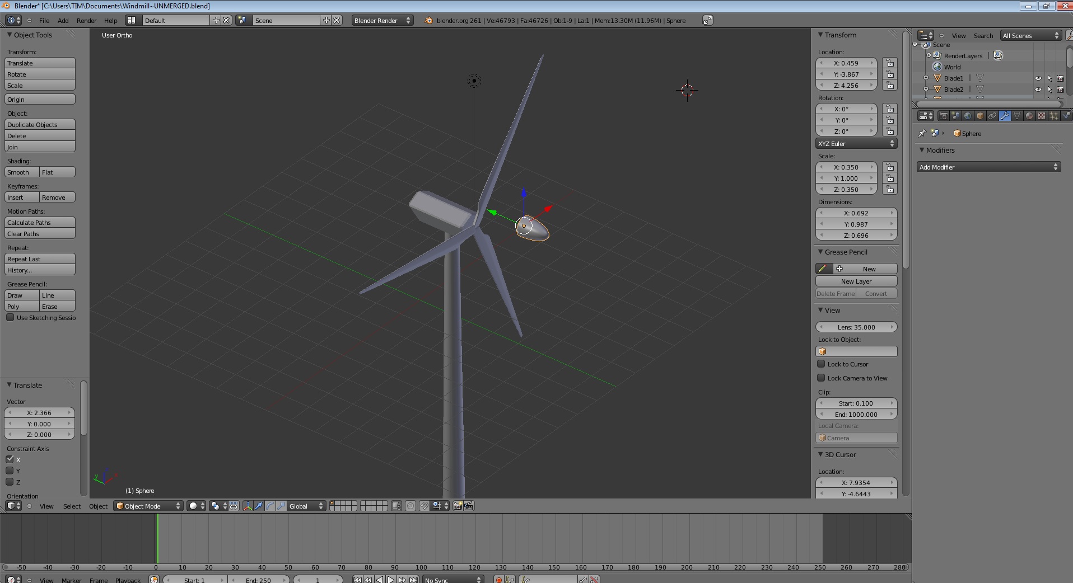Open the Render menu
This screenshot has height=583, width=1073.
[86, 20]
